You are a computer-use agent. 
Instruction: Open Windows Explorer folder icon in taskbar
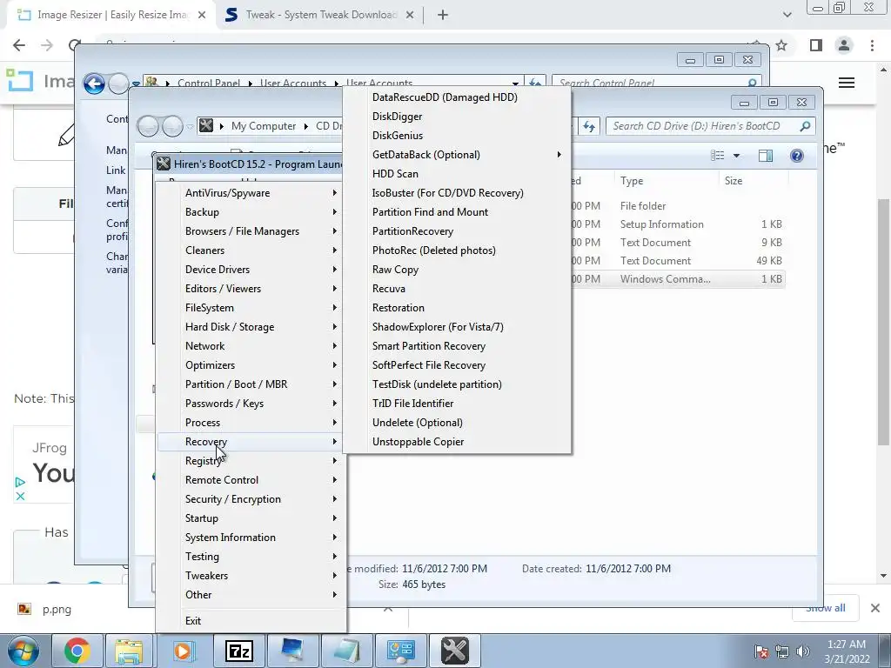[x=129, y=651]
